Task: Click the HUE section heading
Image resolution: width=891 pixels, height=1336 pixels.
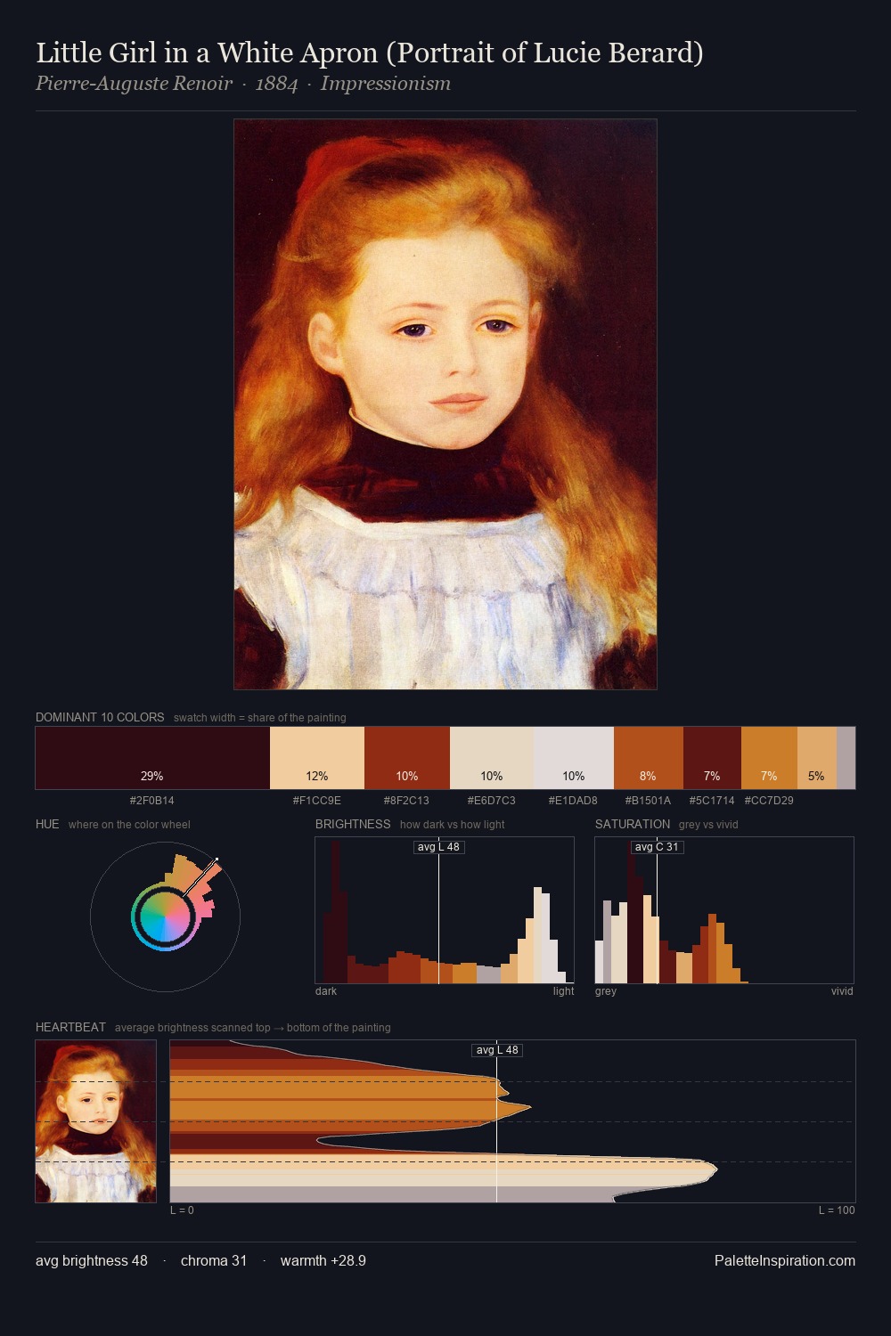Action: click(x=47, y=824)
